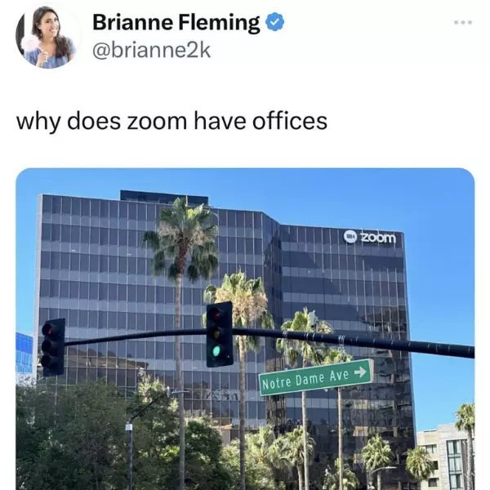
Task: Click the Notre Dame Ave street sign text
Action: tap(305, 379)
